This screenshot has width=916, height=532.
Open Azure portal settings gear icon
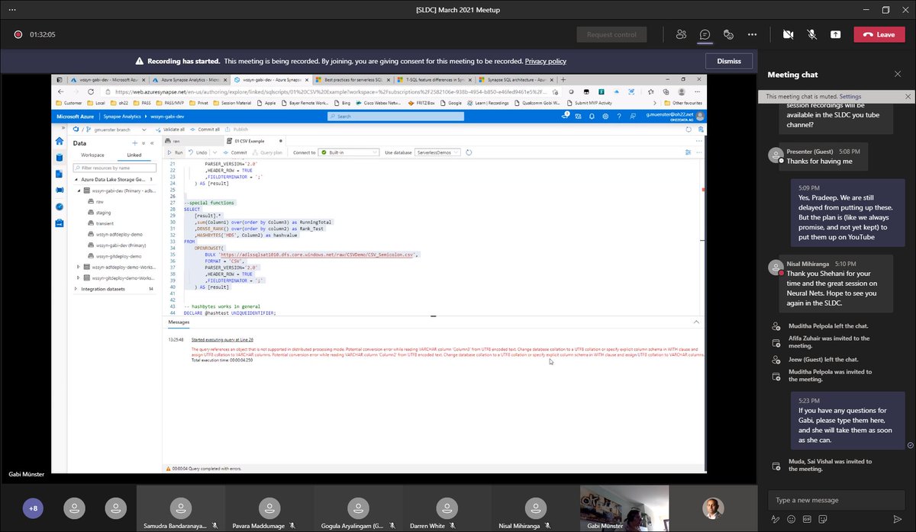(605, 116)
